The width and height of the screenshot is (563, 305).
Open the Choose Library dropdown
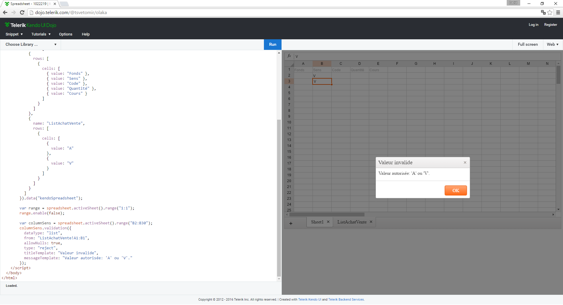pyautogui.click(x=31, y=44)
